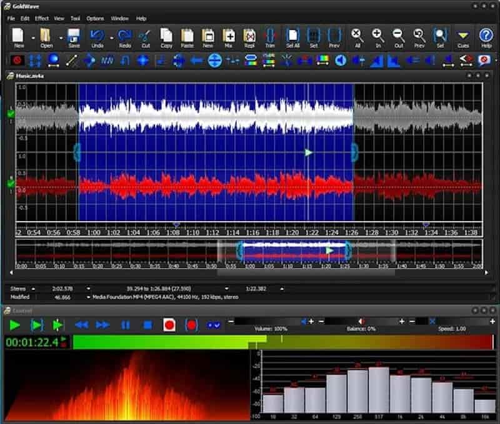Click the right arrow of the overview scrollbar
500x424 pixels.
tap(486, 273)
